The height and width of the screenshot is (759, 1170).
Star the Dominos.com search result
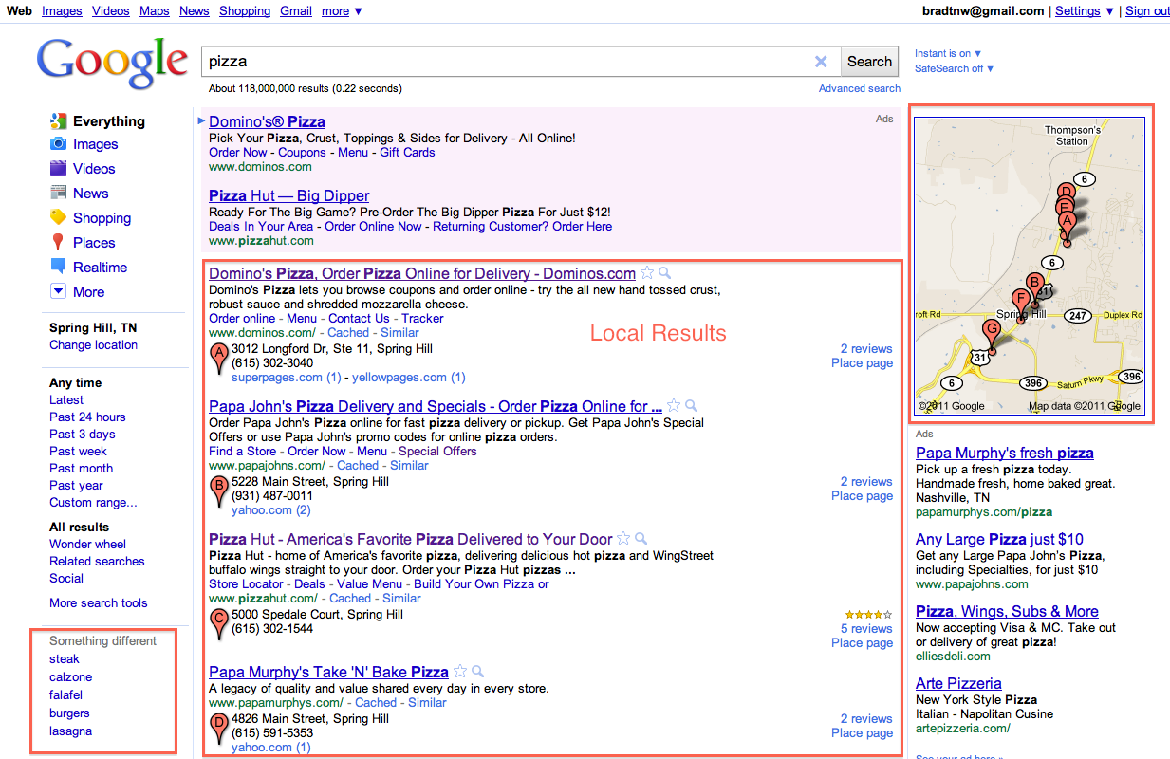pyautogui.click(x=648, y=273)
